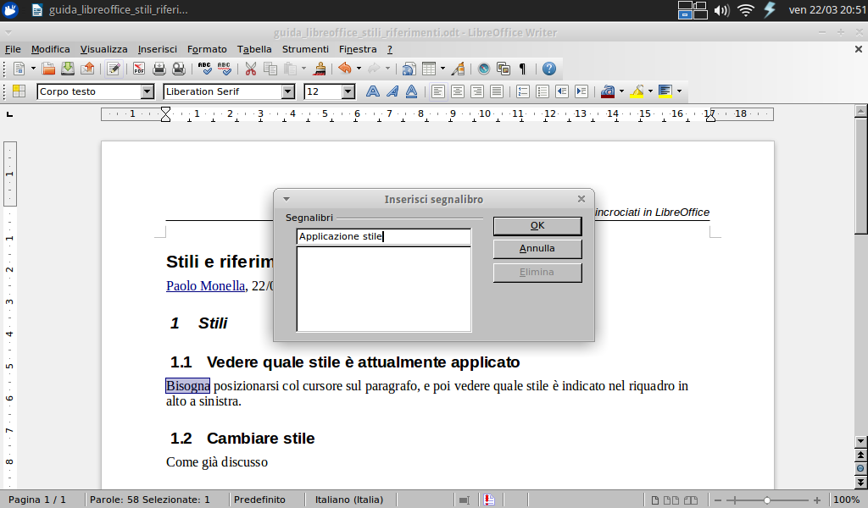The image size is (868, 508).
Task: Open page preview icon
Action: 178,69
